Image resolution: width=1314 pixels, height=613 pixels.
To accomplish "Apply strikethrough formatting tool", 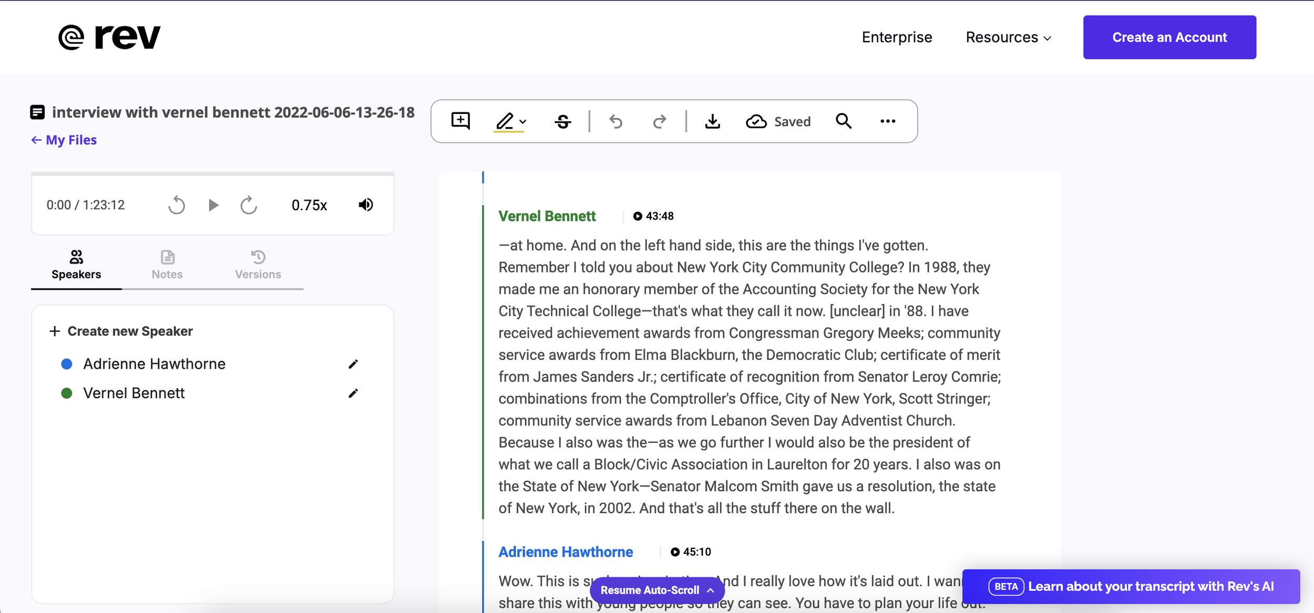I will [562, 121].
